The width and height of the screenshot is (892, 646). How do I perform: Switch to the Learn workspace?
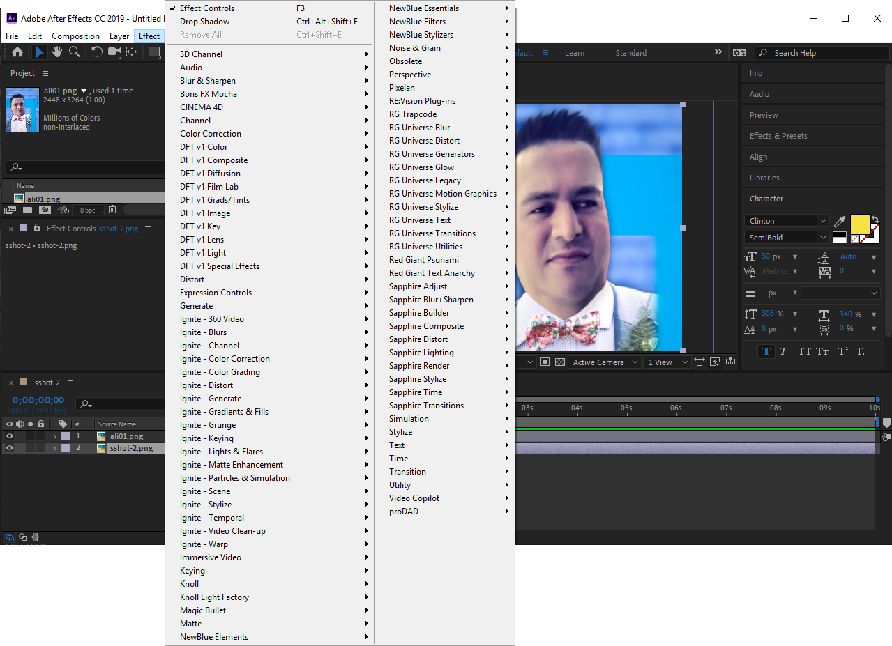[575, 53]
